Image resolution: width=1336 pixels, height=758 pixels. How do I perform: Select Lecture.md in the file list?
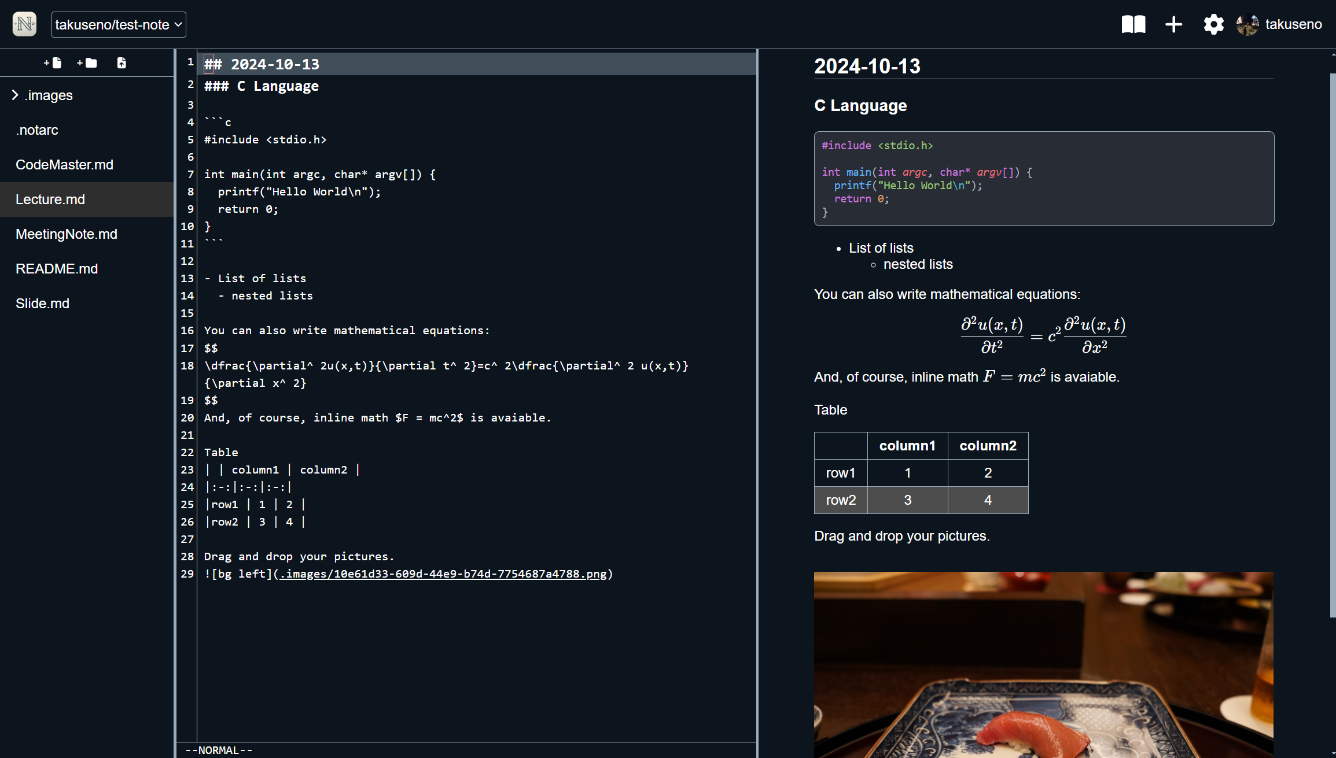click(x=87, y=199)
